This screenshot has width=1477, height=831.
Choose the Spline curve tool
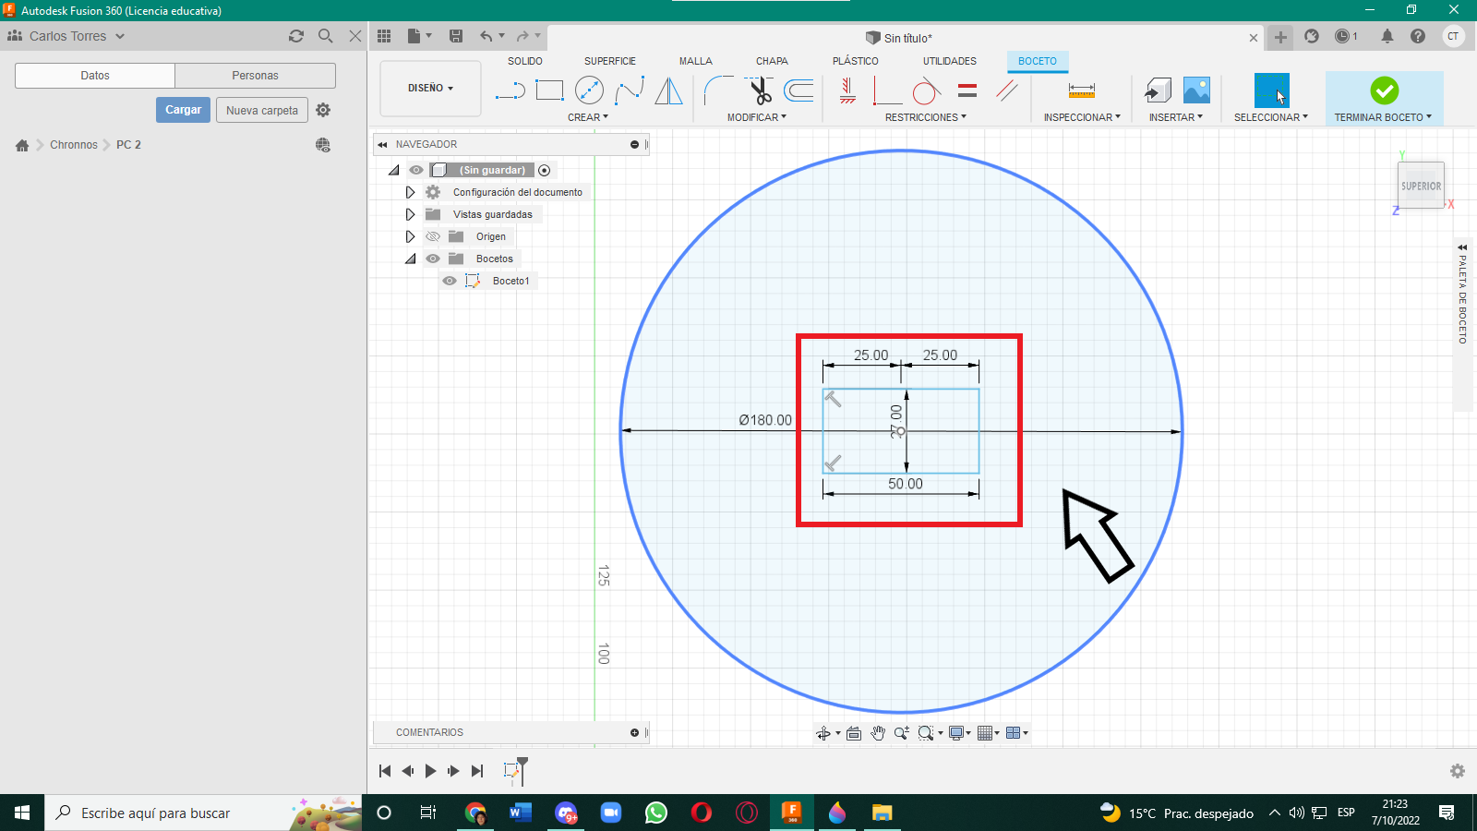pyautogui.click(x=630, y=90)
